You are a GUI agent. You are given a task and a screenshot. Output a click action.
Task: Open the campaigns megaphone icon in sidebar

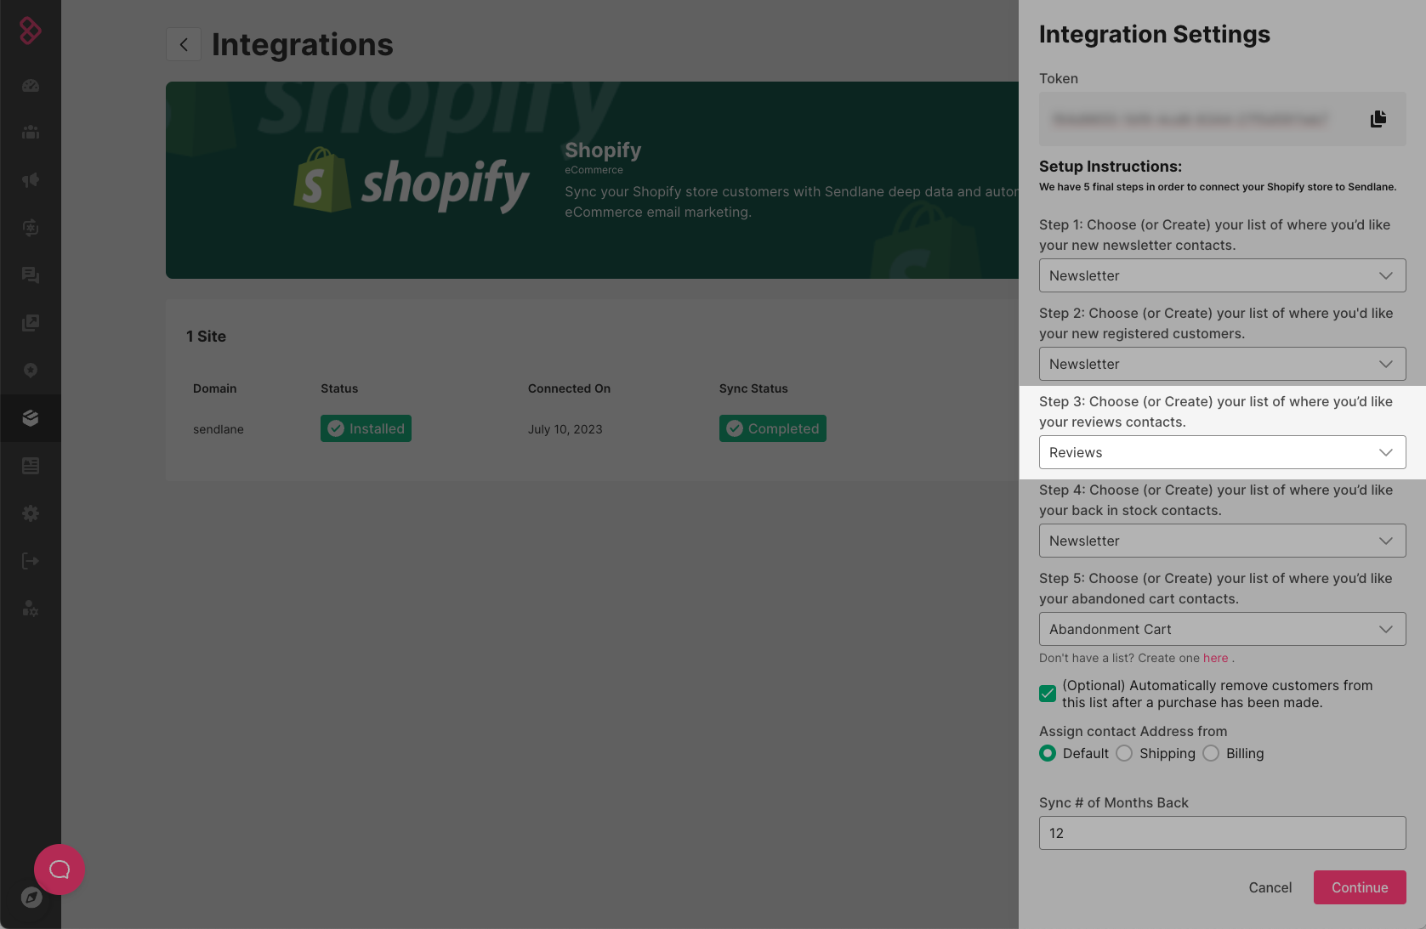pyautogui.click(x=31, y=180)
